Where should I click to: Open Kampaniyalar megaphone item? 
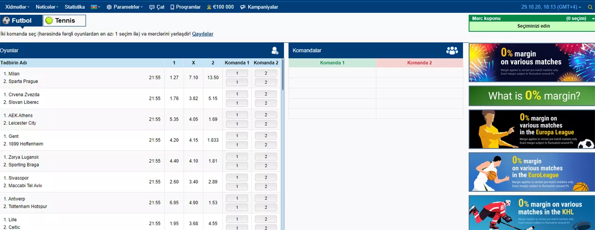(259, 7)
